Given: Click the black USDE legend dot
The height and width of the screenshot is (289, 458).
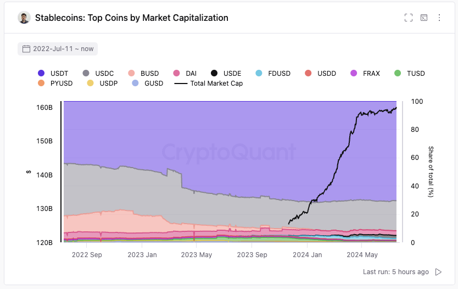Looking at the screenshot, I should pos(214,73).
